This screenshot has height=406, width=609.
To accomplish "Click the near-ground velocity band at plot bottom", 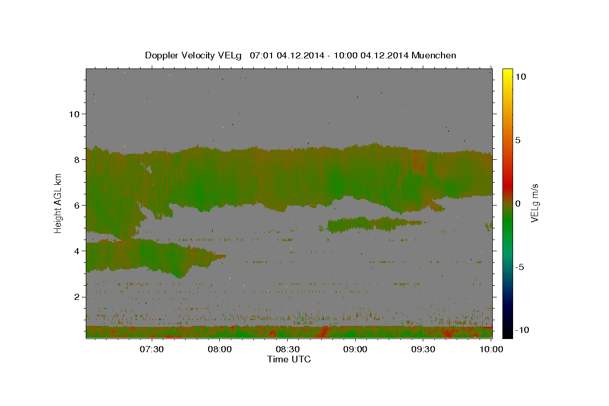I will (289, 332).
